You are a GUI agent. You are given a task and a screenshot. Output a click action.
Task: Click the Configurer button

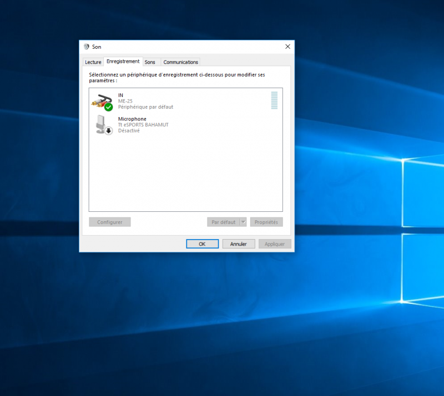(110, 222)
